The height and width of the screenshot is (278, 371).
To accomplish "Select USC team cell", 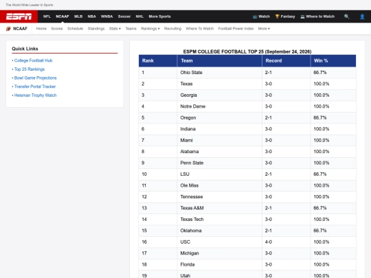I will tap(219, 242).
